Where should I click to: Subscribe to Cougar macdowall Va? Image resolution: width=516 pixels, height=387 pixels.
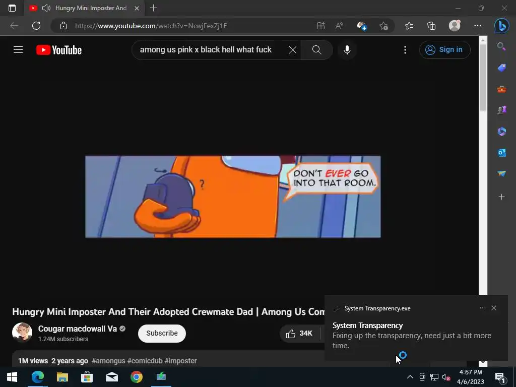click(162, 334)
